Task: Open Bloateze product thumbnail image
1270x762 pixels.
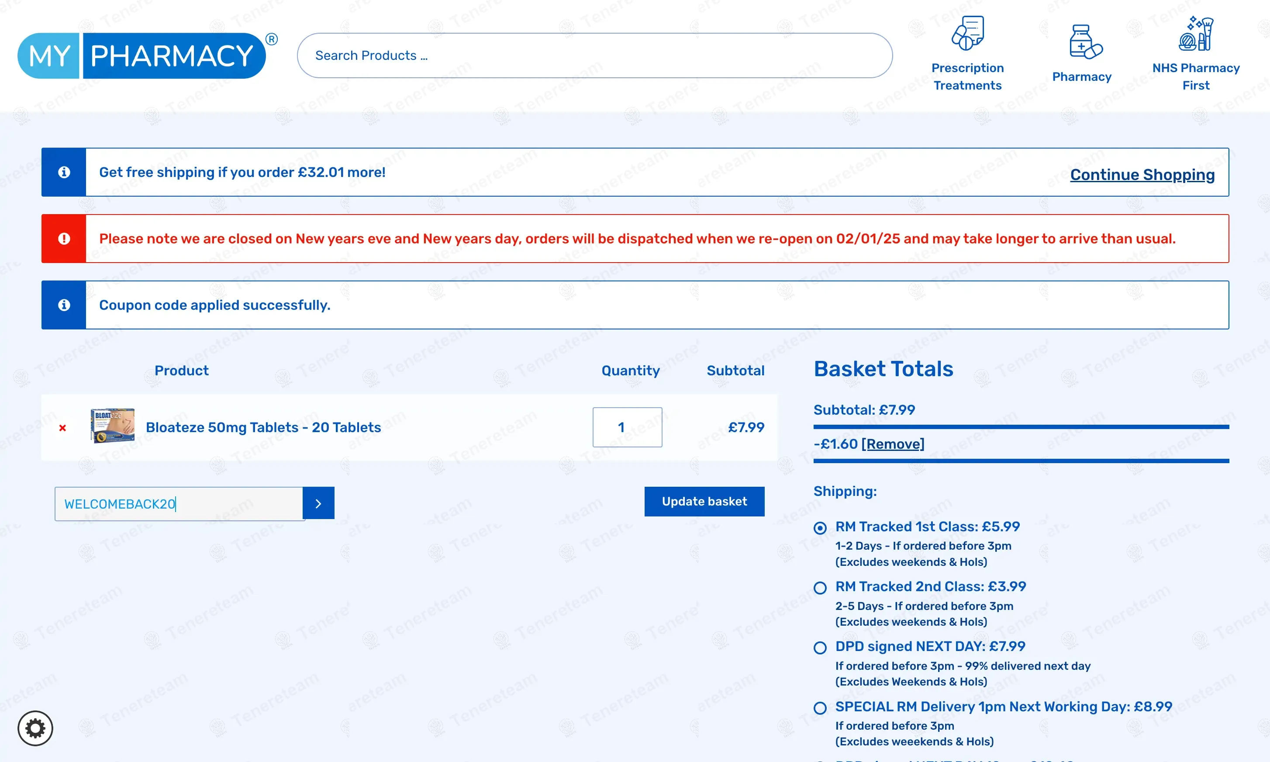Action: 112,426
